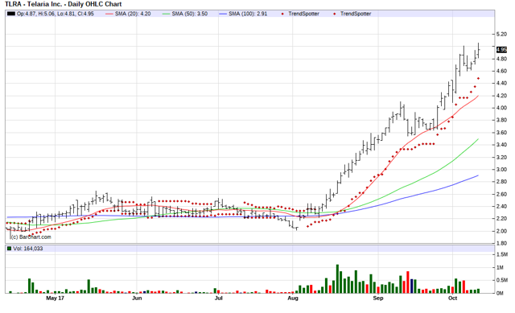Click the first TrendSpotter red dot legend

[282, 14]
